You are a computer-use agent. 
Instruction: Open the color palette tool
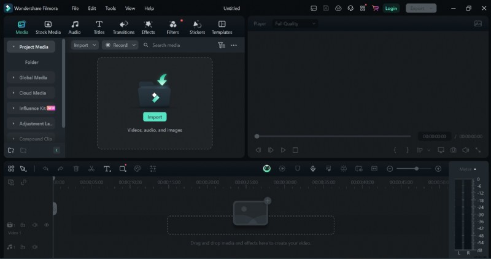pos(137,169)
